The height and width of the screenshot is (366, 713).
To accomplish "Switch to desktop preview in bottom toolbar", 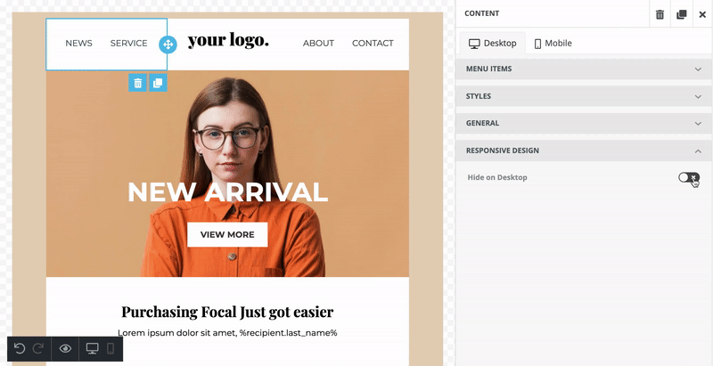I will click(x=93, y=349).
